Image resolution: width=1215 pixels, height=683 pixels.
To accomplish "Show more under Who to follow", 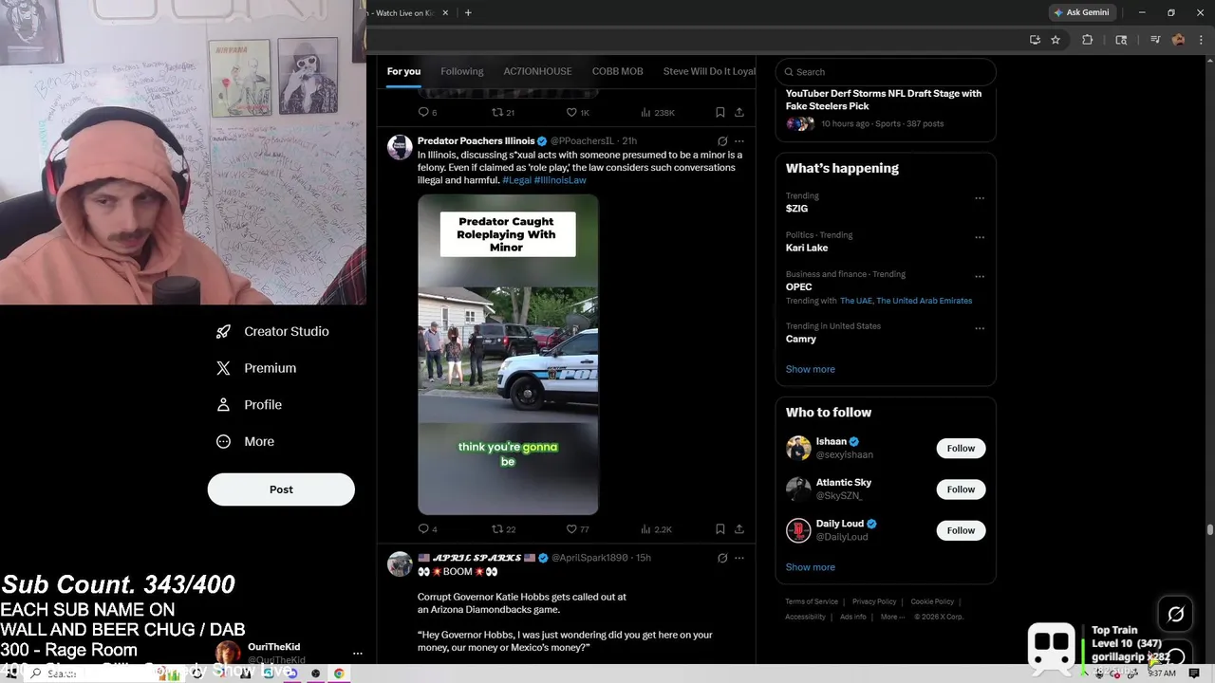I will click(810, 567).
